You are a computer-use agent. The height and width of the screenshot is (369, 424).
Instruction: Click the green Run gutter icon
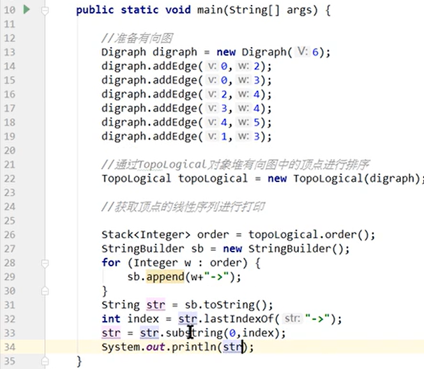[x=27, y=10]
